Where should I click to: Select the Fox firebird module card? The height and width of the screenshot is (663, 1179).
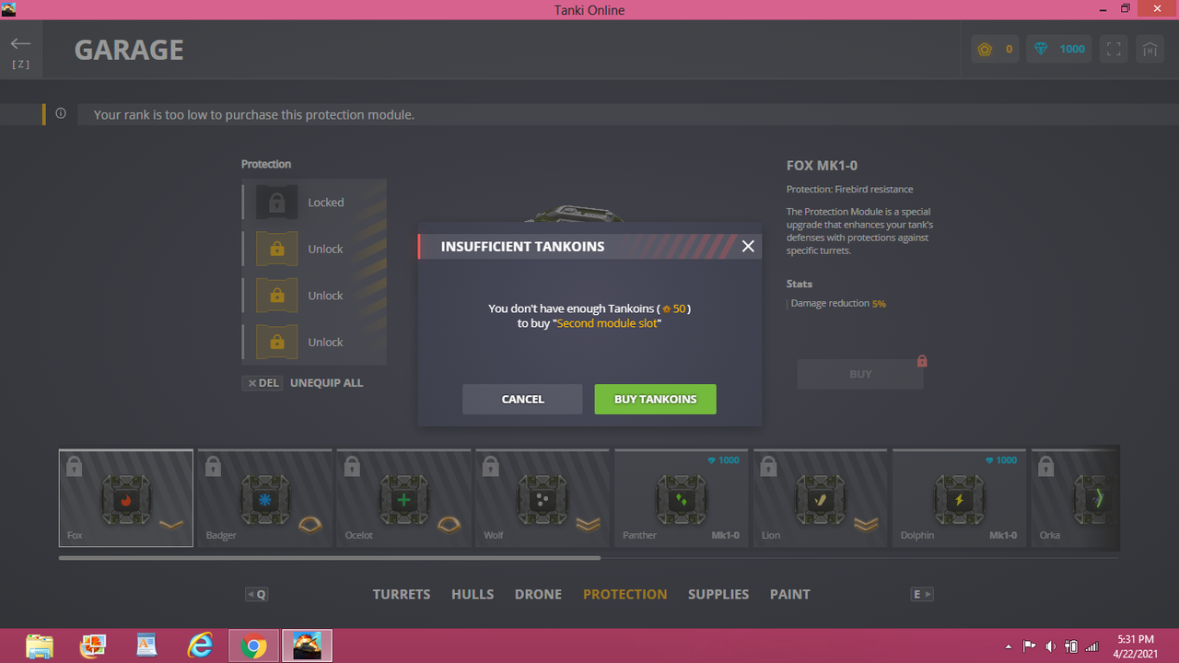click(x=126, y=498)
